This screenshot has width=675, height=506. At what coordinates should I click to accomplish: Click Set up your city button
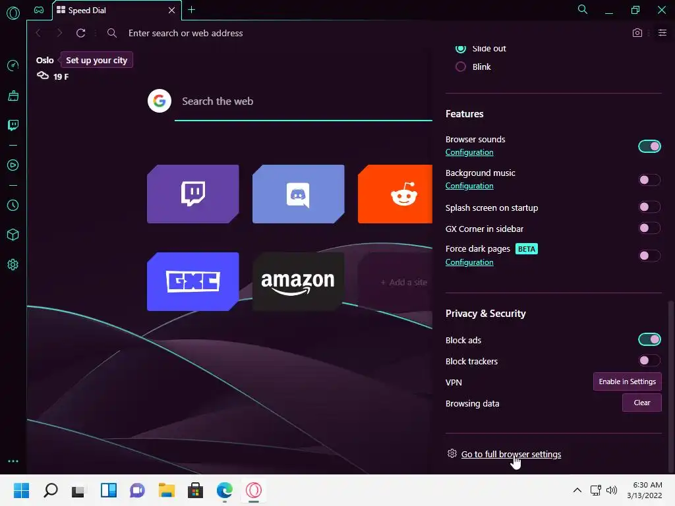coord(96,60)
